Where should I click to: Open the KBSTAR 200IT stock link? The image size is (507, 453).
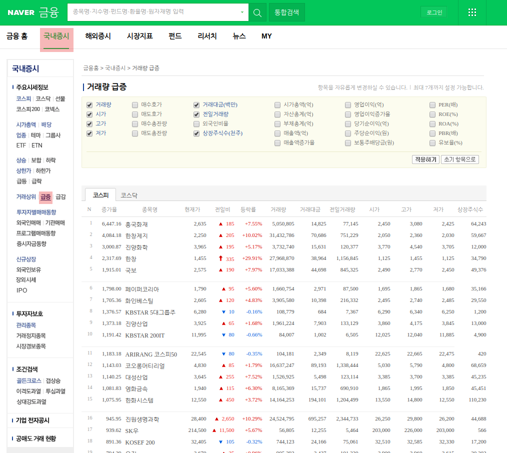(145, 335)
